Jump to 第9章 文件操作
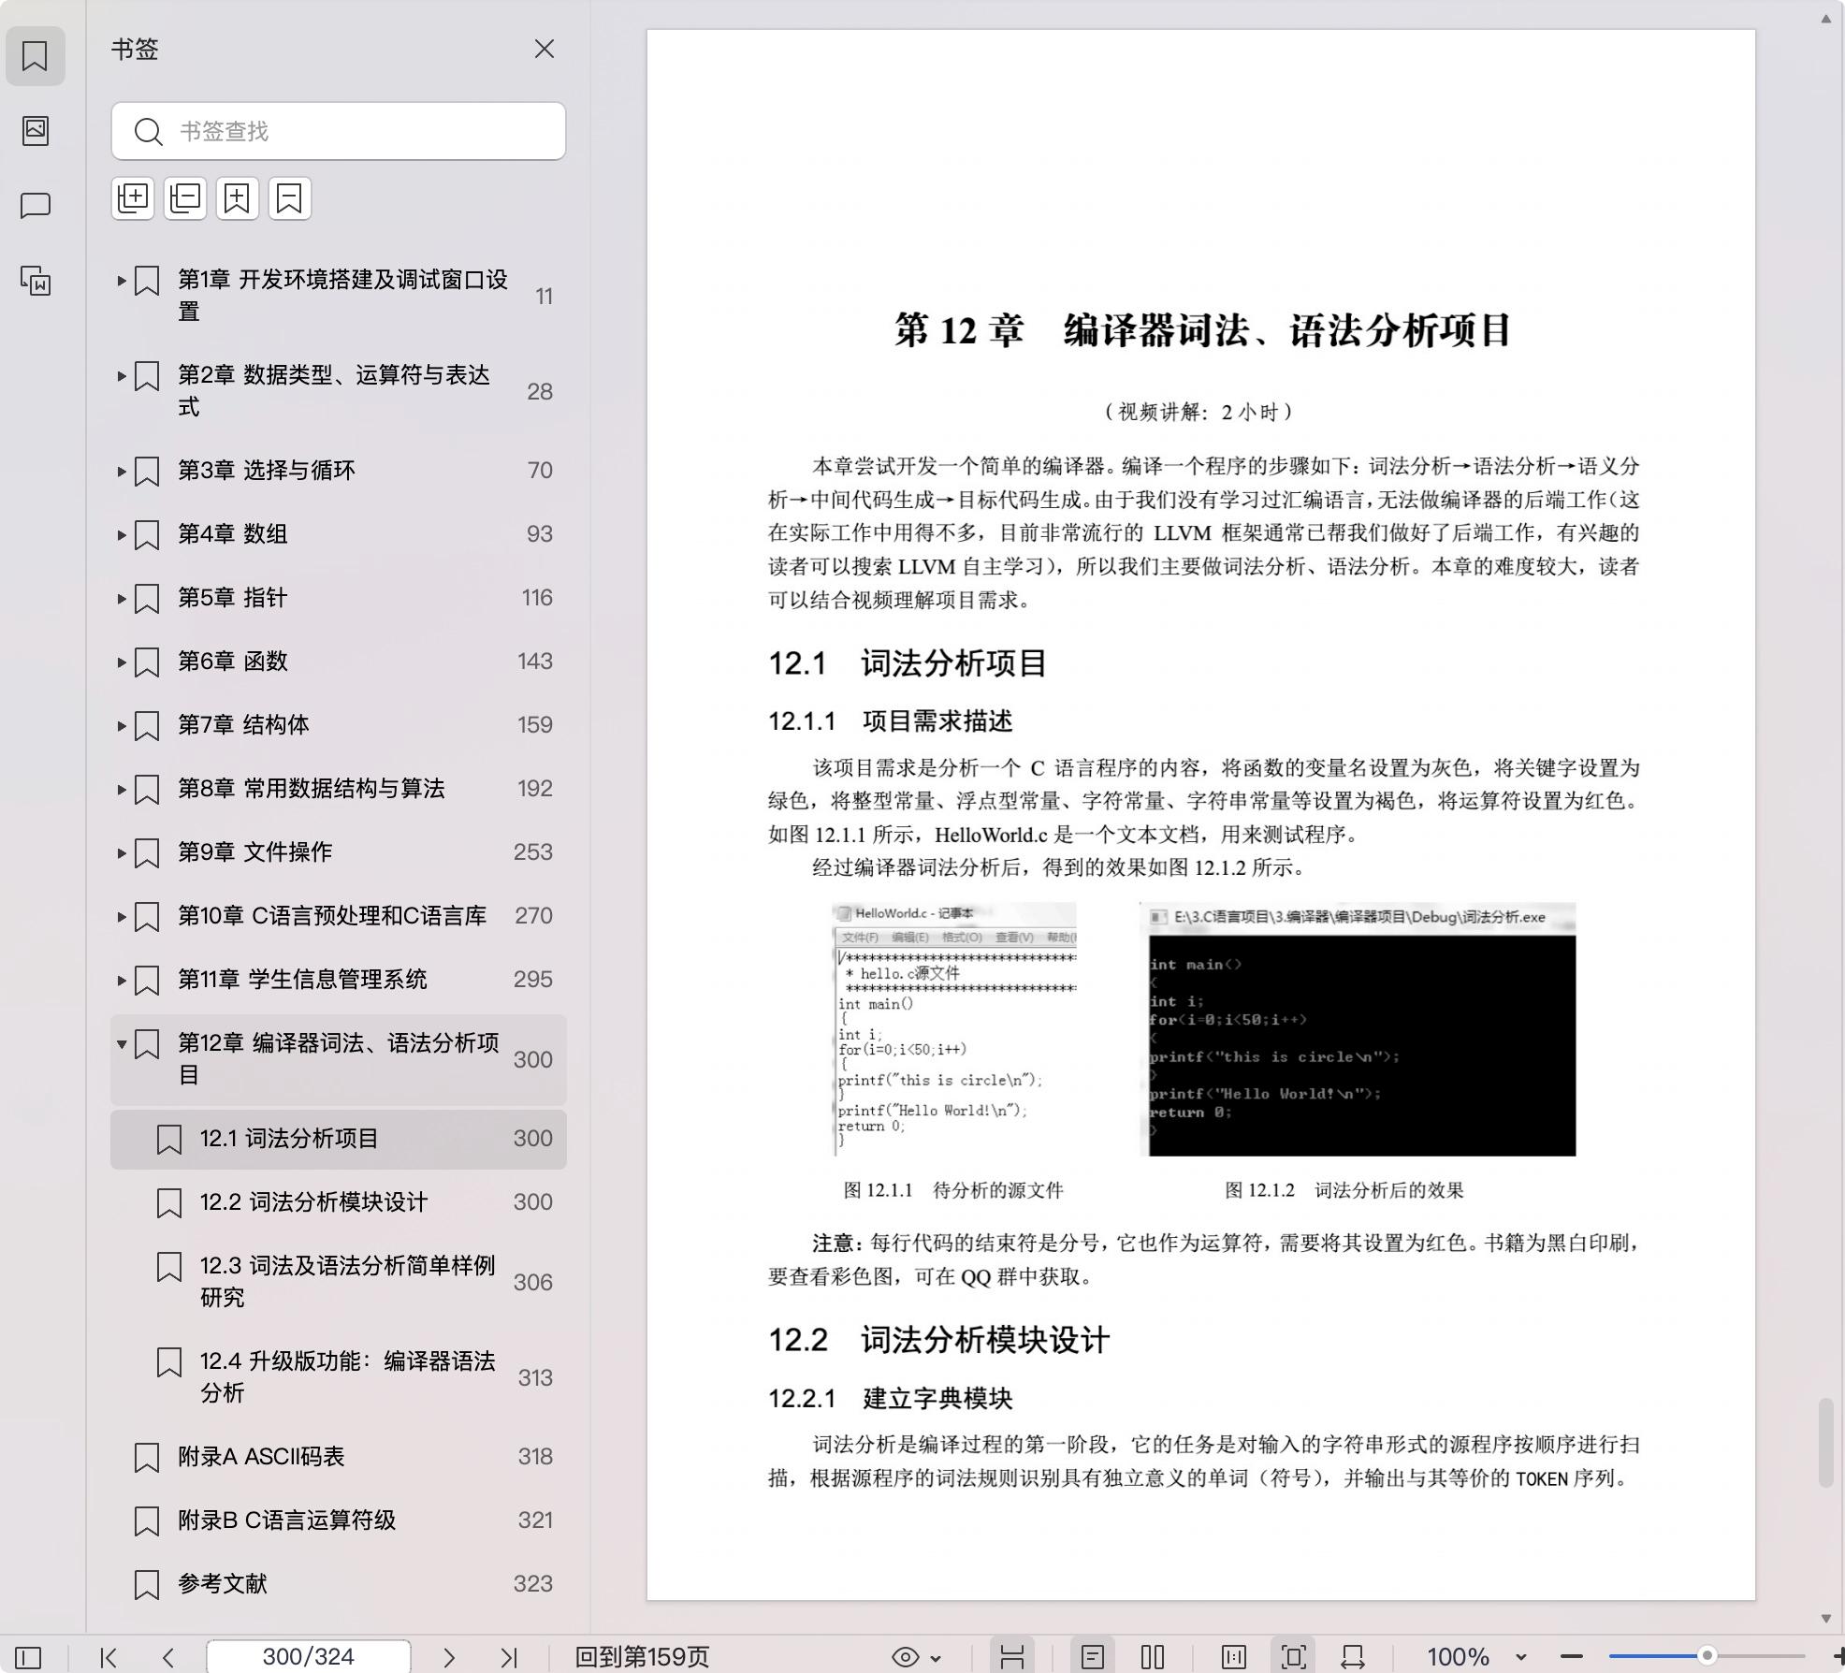 click(x=338, y=852)
